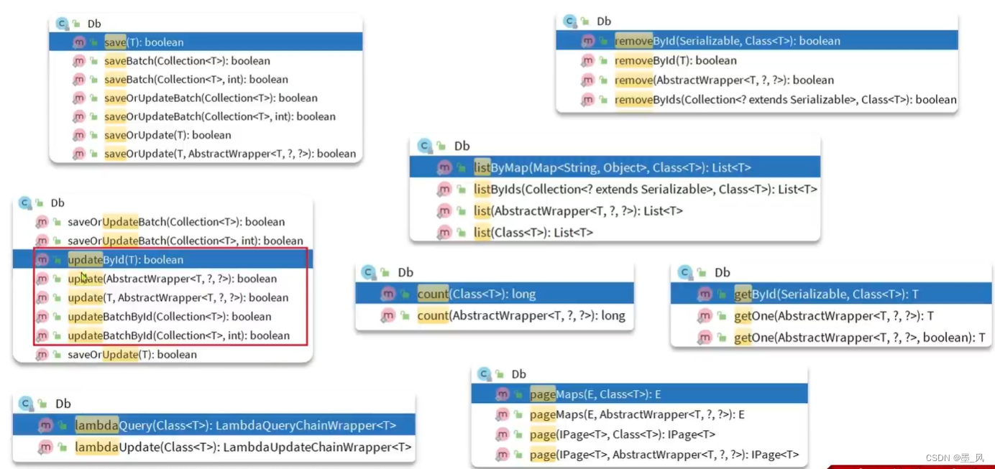
Task: Click method icon beside count(Class<T>): long
Action: [x=388, y=294]
